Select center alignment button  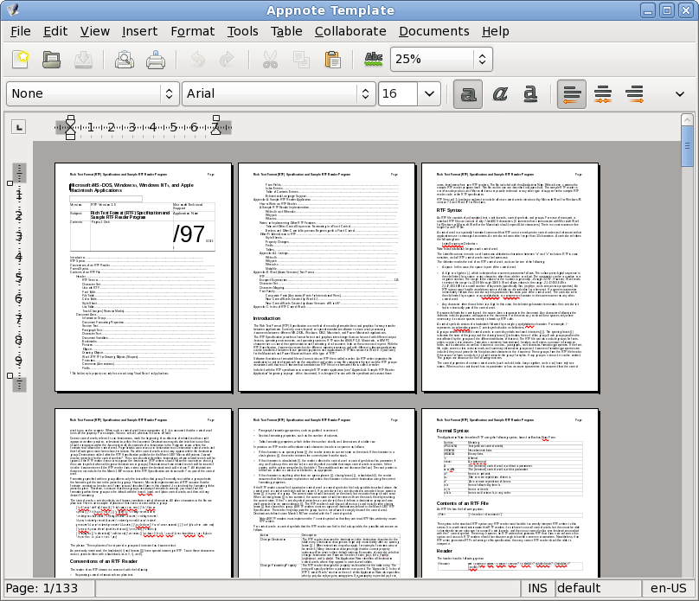(x=603, y=94)
